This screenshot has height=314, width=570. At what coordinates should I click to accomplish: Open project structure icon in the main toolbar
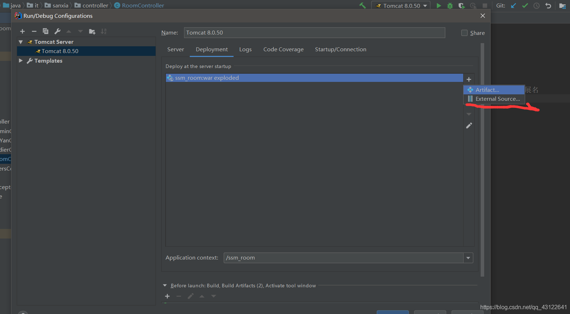point(563,6)
